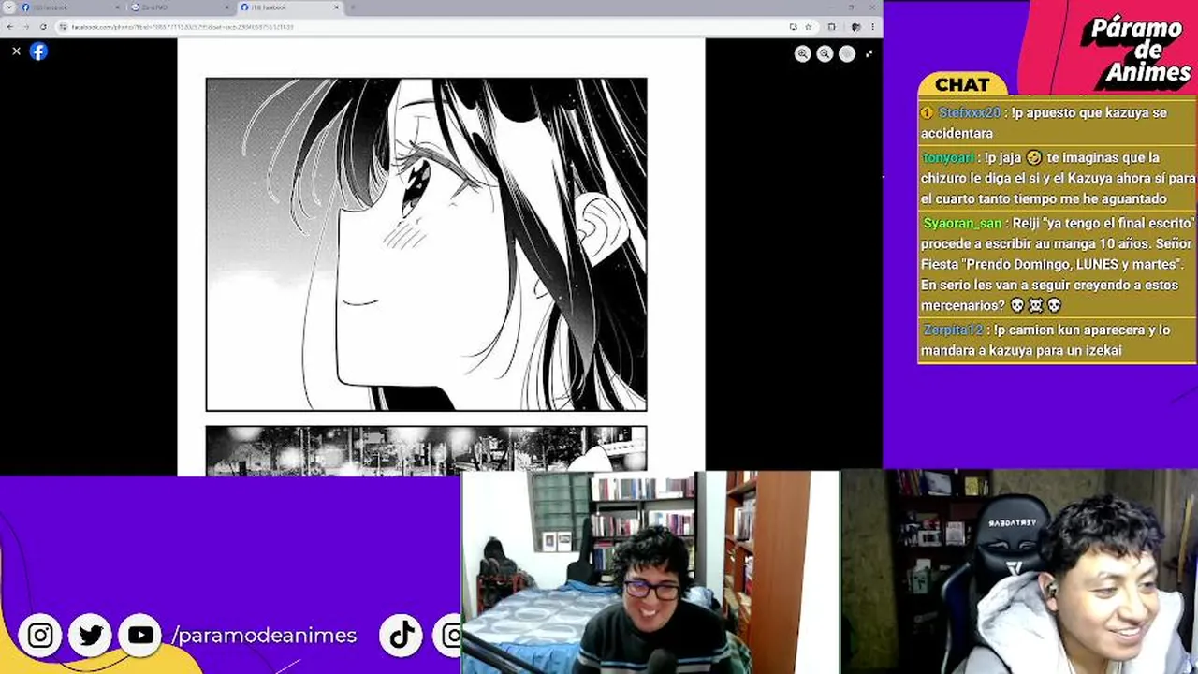
Task: Click the Instagram icon in the overlay
Action: pos(40,636)
